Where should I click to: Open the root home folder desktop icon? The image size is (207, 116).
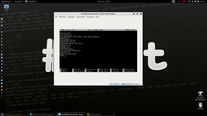(6, 7)
